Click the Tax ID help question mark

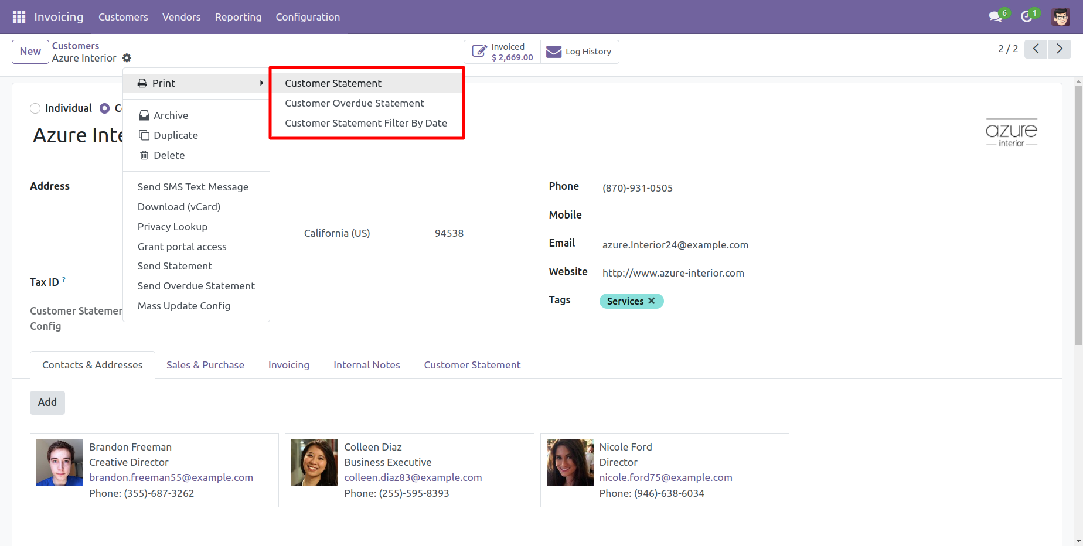point(64,279)
